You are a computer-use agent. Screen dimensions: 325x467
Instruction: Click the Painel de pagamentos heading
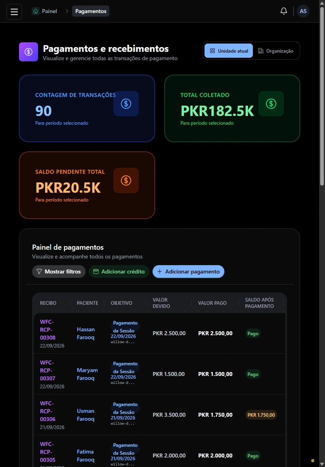(x=68, y=247)
